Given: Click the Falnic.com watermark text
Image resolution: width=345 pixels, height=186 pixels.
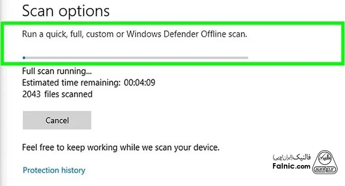Looking at the screenshot, I should 291,166.
